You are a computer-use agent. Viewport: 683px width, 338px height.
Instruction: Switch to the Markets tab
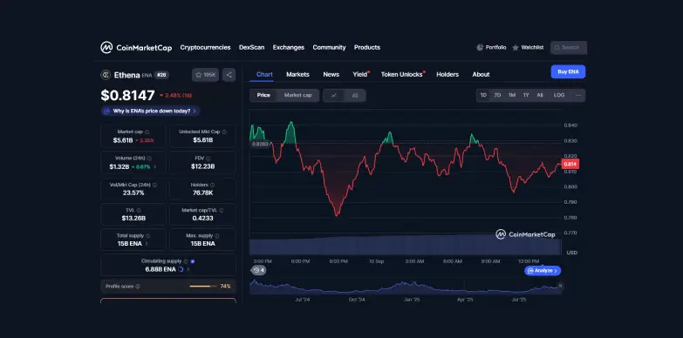(297, 74)
